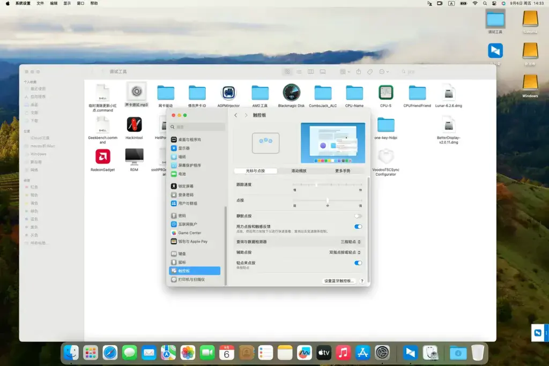Open 辅助点按 dropdown (双指点按或轻点)
549x366 pixels.
345,252
